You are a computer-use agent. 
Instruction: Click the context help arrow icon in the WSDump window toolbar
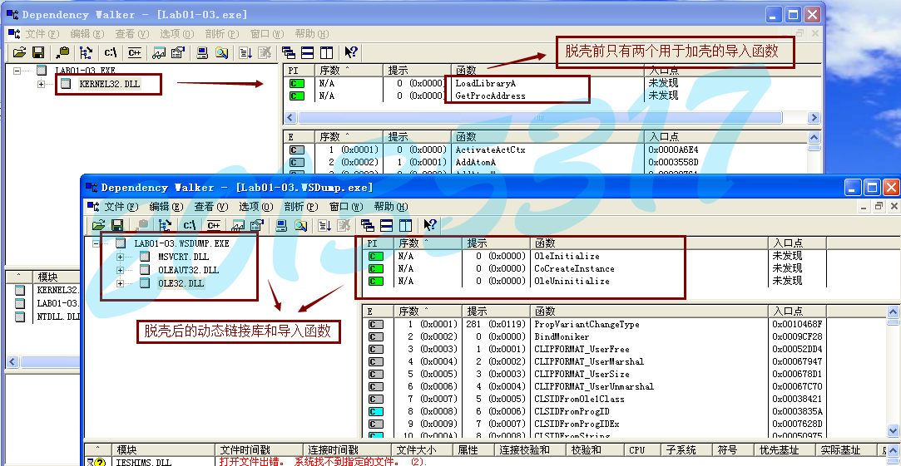[430, 225]
